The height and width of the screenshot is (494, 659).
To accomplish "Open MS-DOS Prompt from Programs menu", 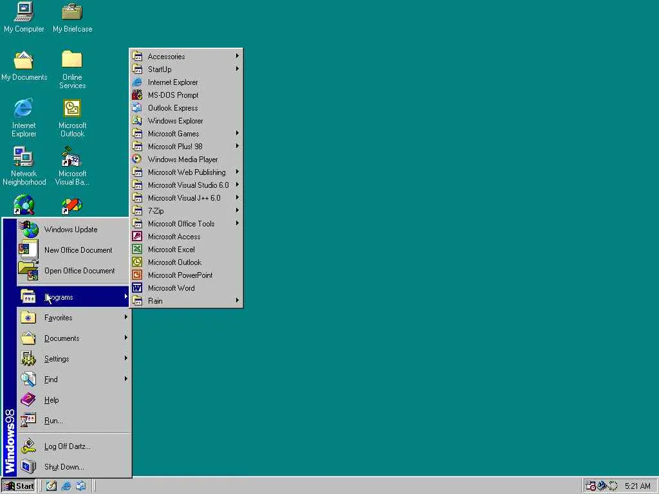I will pos(186,95).
